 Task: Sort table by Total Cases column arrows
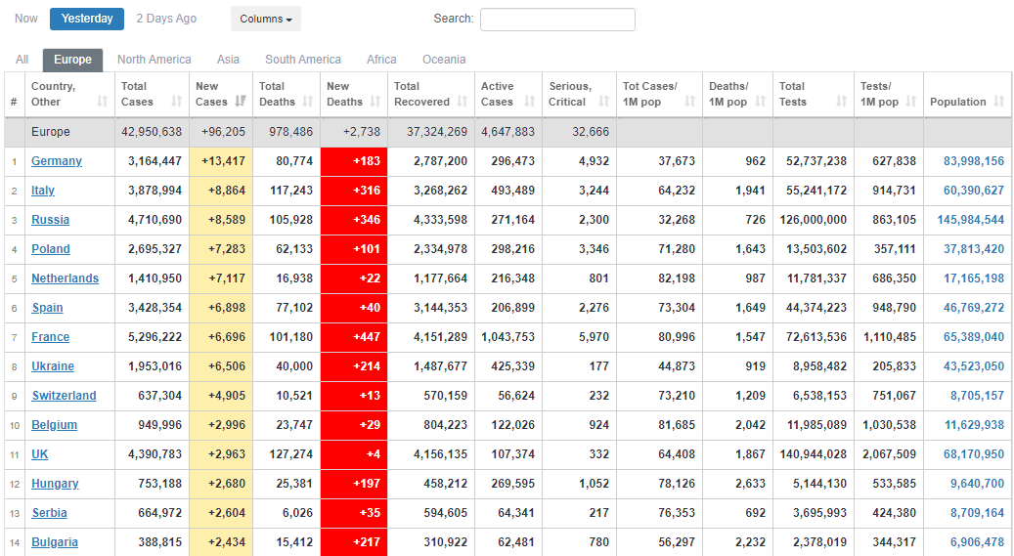(x=176, y=102)
